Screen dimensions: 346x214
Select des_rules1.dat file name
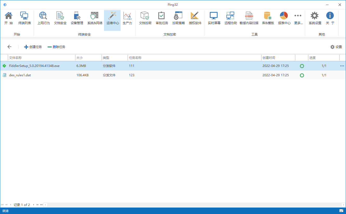coord(20,75)
